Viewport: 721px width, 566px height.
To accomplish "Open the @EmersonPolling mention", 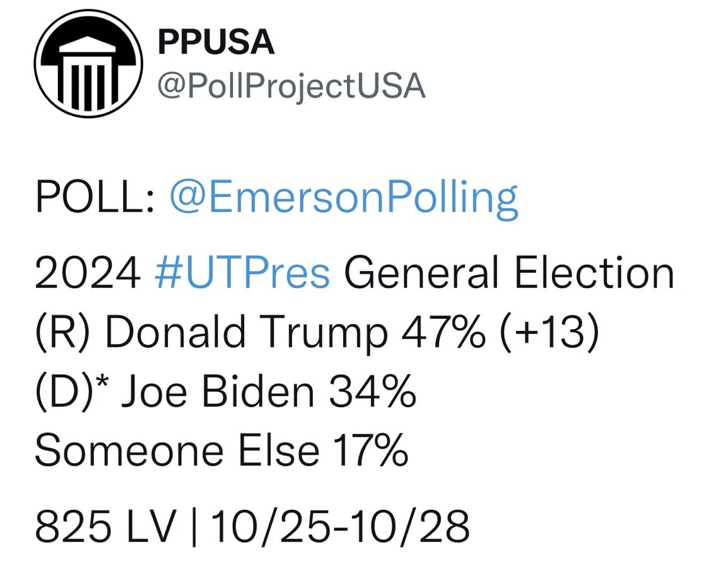I will pos(344,197).
